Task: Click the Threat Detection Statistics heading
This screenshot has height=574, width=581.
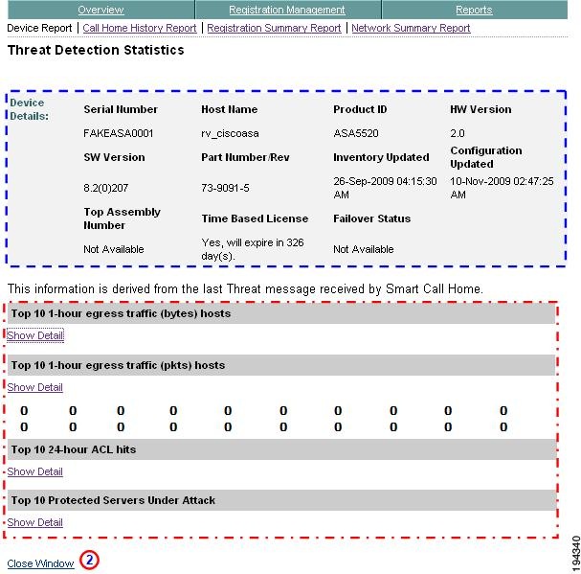Action: [x=96, y=50]
